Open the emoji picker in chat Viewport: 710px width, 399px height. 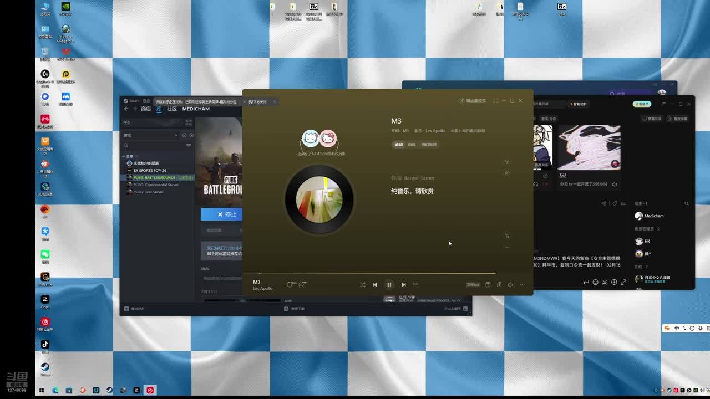[x=595, y=282]
